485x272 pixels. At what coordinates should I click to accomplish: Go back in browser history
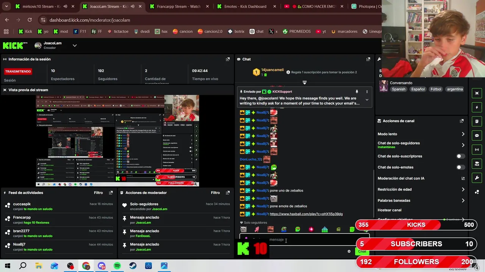click(7, 20)
